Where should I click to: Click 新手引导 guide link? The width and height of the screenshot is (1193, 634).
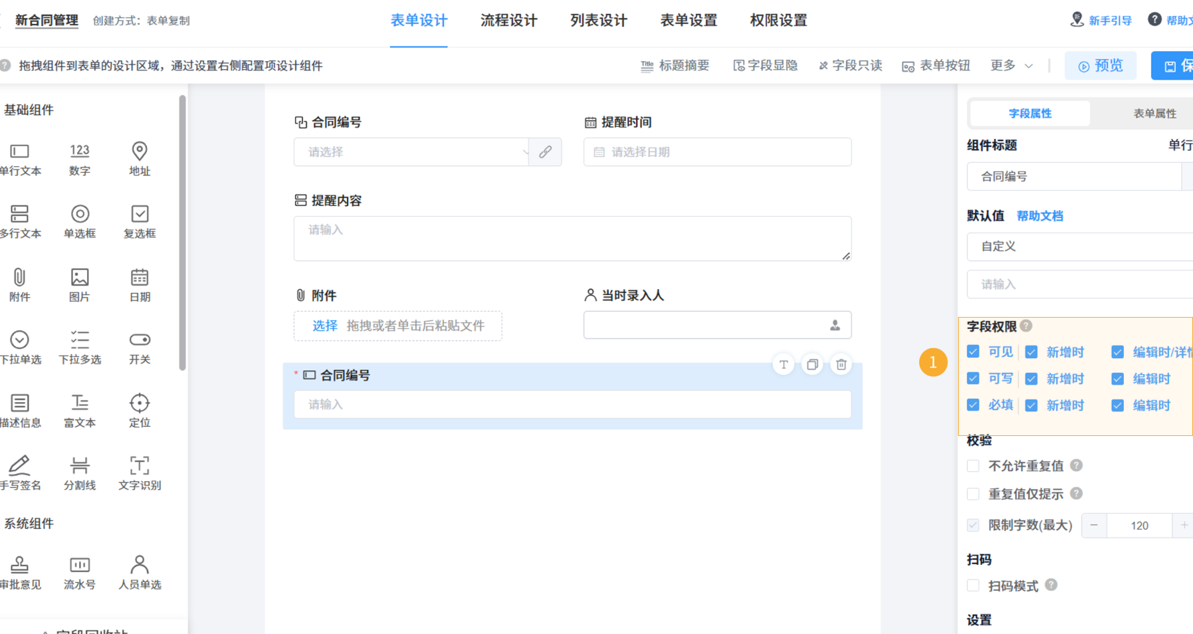click(1101, 21)
